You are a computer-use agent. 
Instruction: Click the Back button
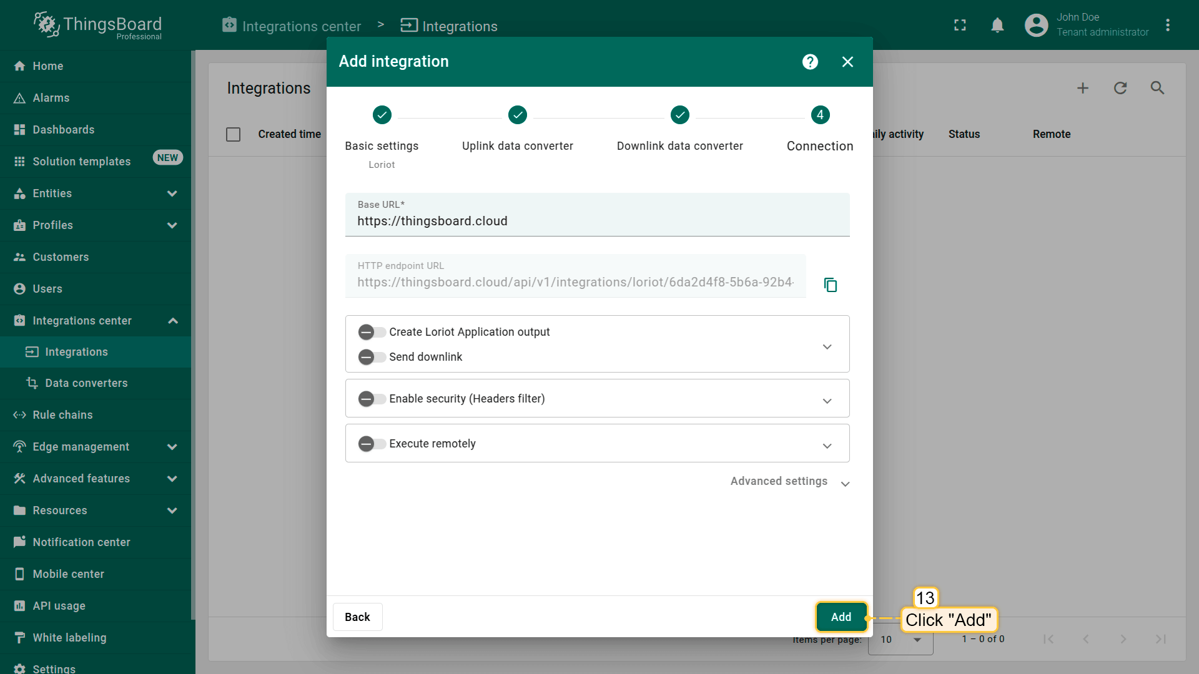pyautogui.click(x=357, y=617)
